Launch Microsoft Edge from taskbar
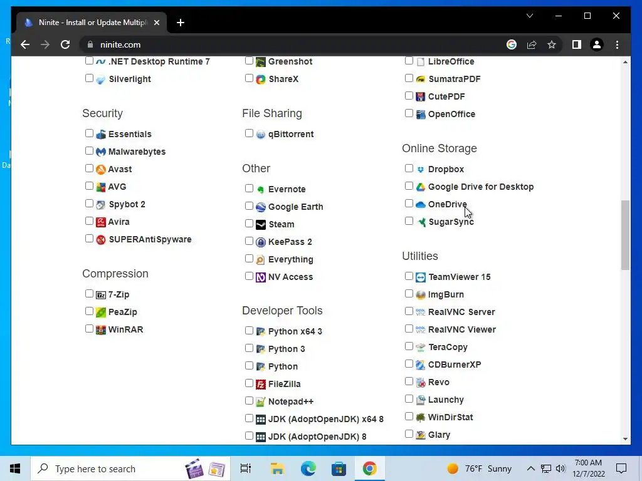This screenshot has height=481, width=642. (308, 468)
